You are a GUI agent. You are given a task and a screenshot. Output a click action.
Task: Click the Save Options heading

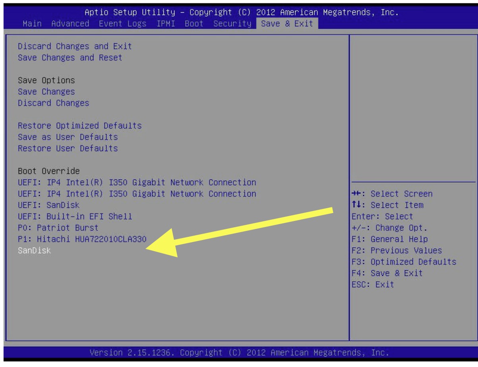[46, 80]
